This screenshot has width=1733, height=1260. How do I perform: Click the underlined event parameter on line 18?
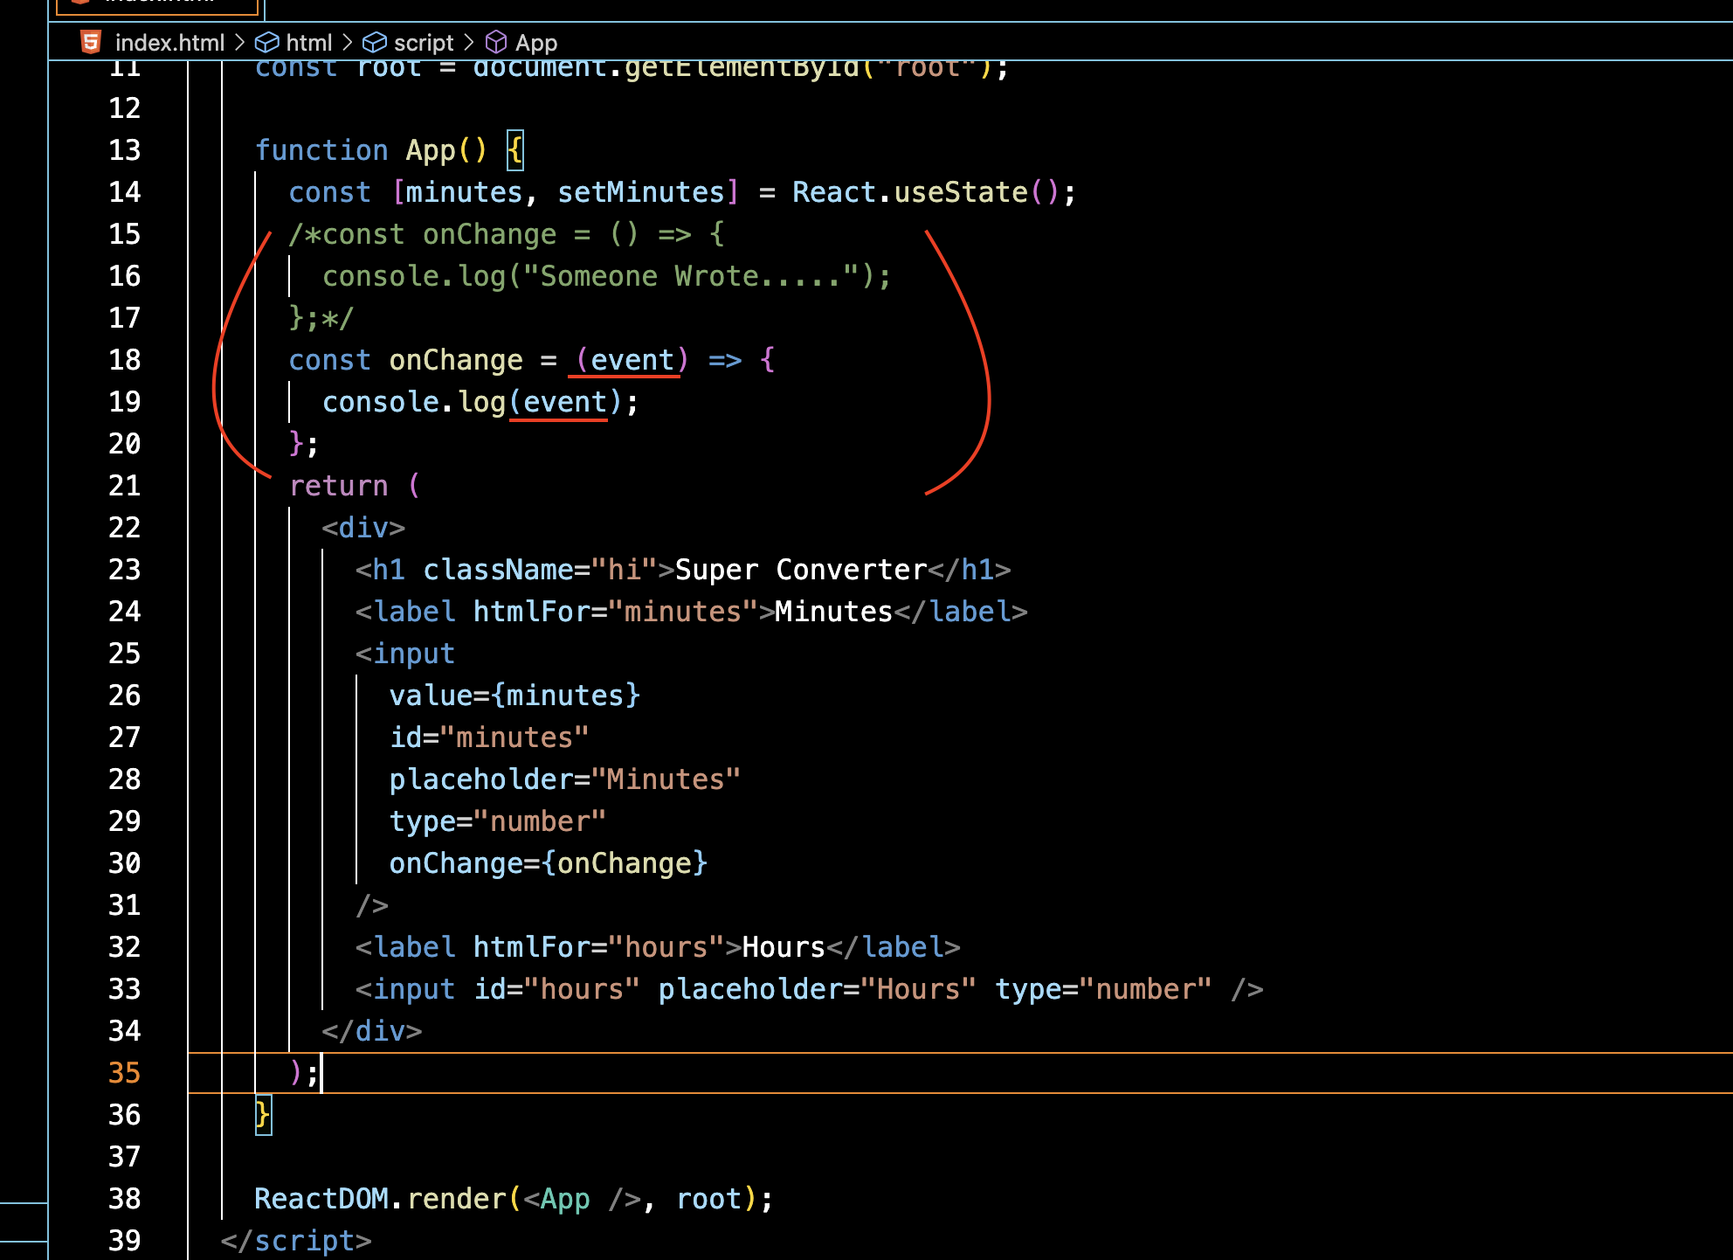pyautogui.click(x=632, y=360)
